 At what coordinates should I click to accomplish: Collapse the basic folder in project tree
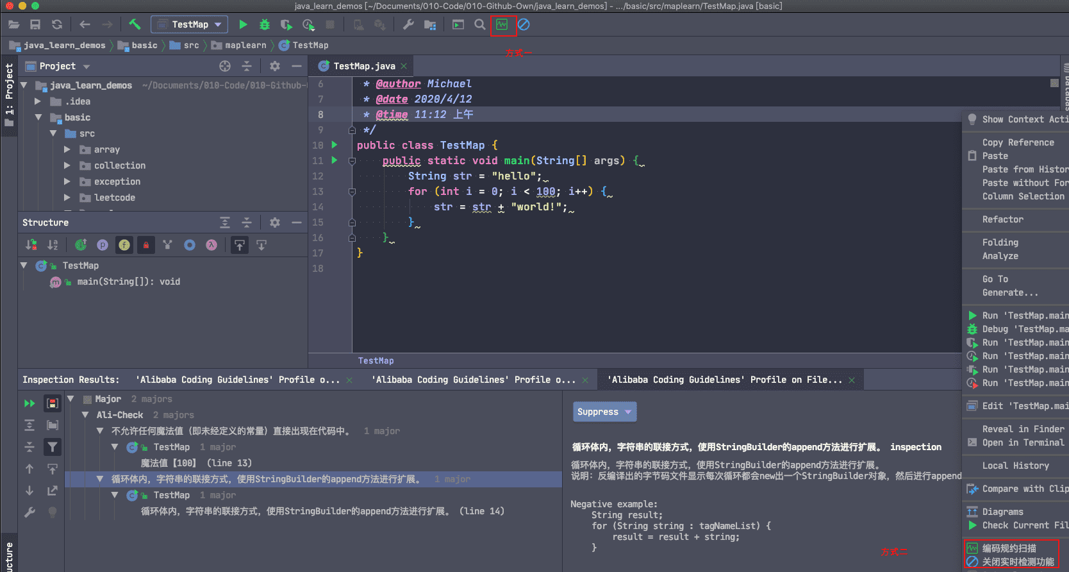coord(38,117)
